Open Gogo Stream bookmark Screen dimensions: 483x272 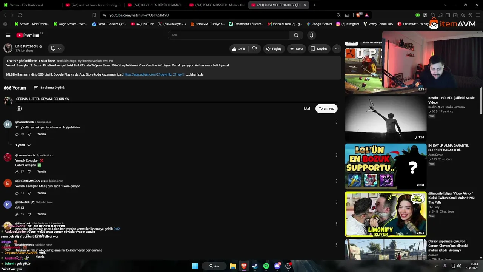[70, 24]
